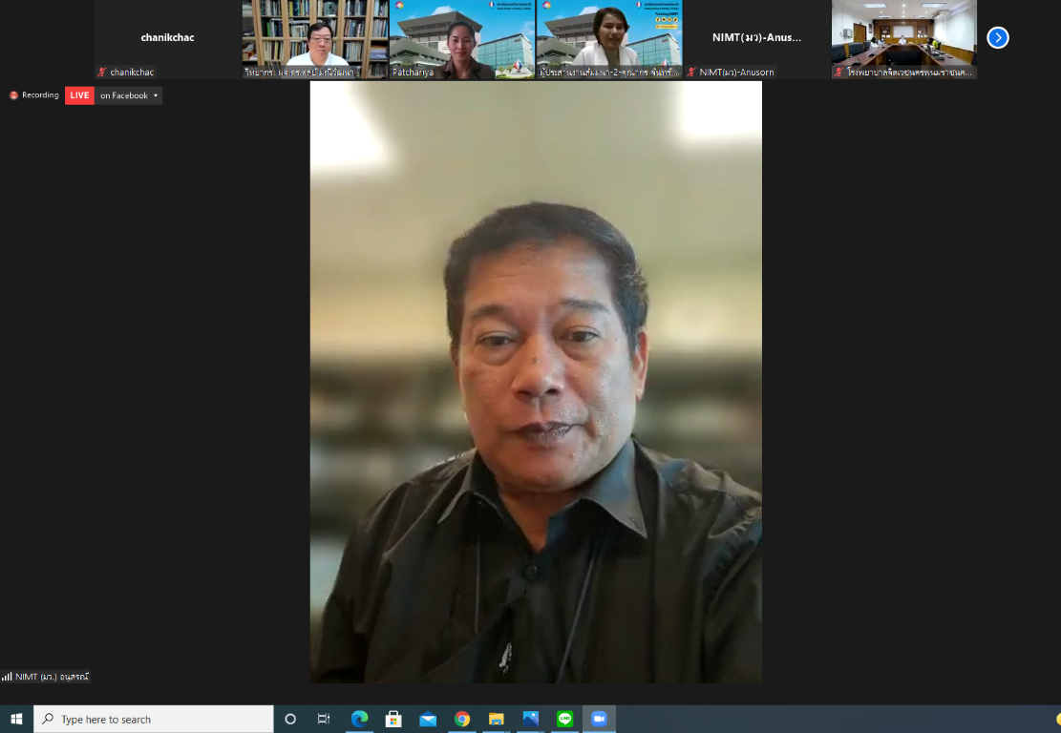
Task: Open the Microsoft Store from the taskbar
Action: click(x=393, y=719)
